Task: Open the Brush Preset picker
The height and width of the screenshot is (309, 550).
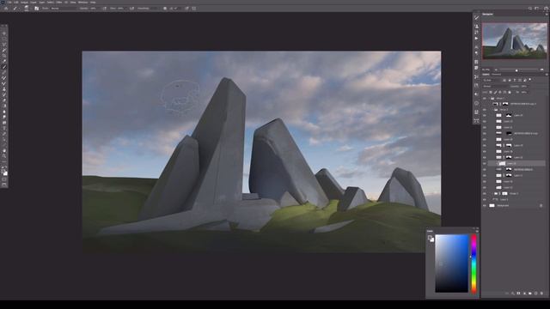Action: click(27, 8)
